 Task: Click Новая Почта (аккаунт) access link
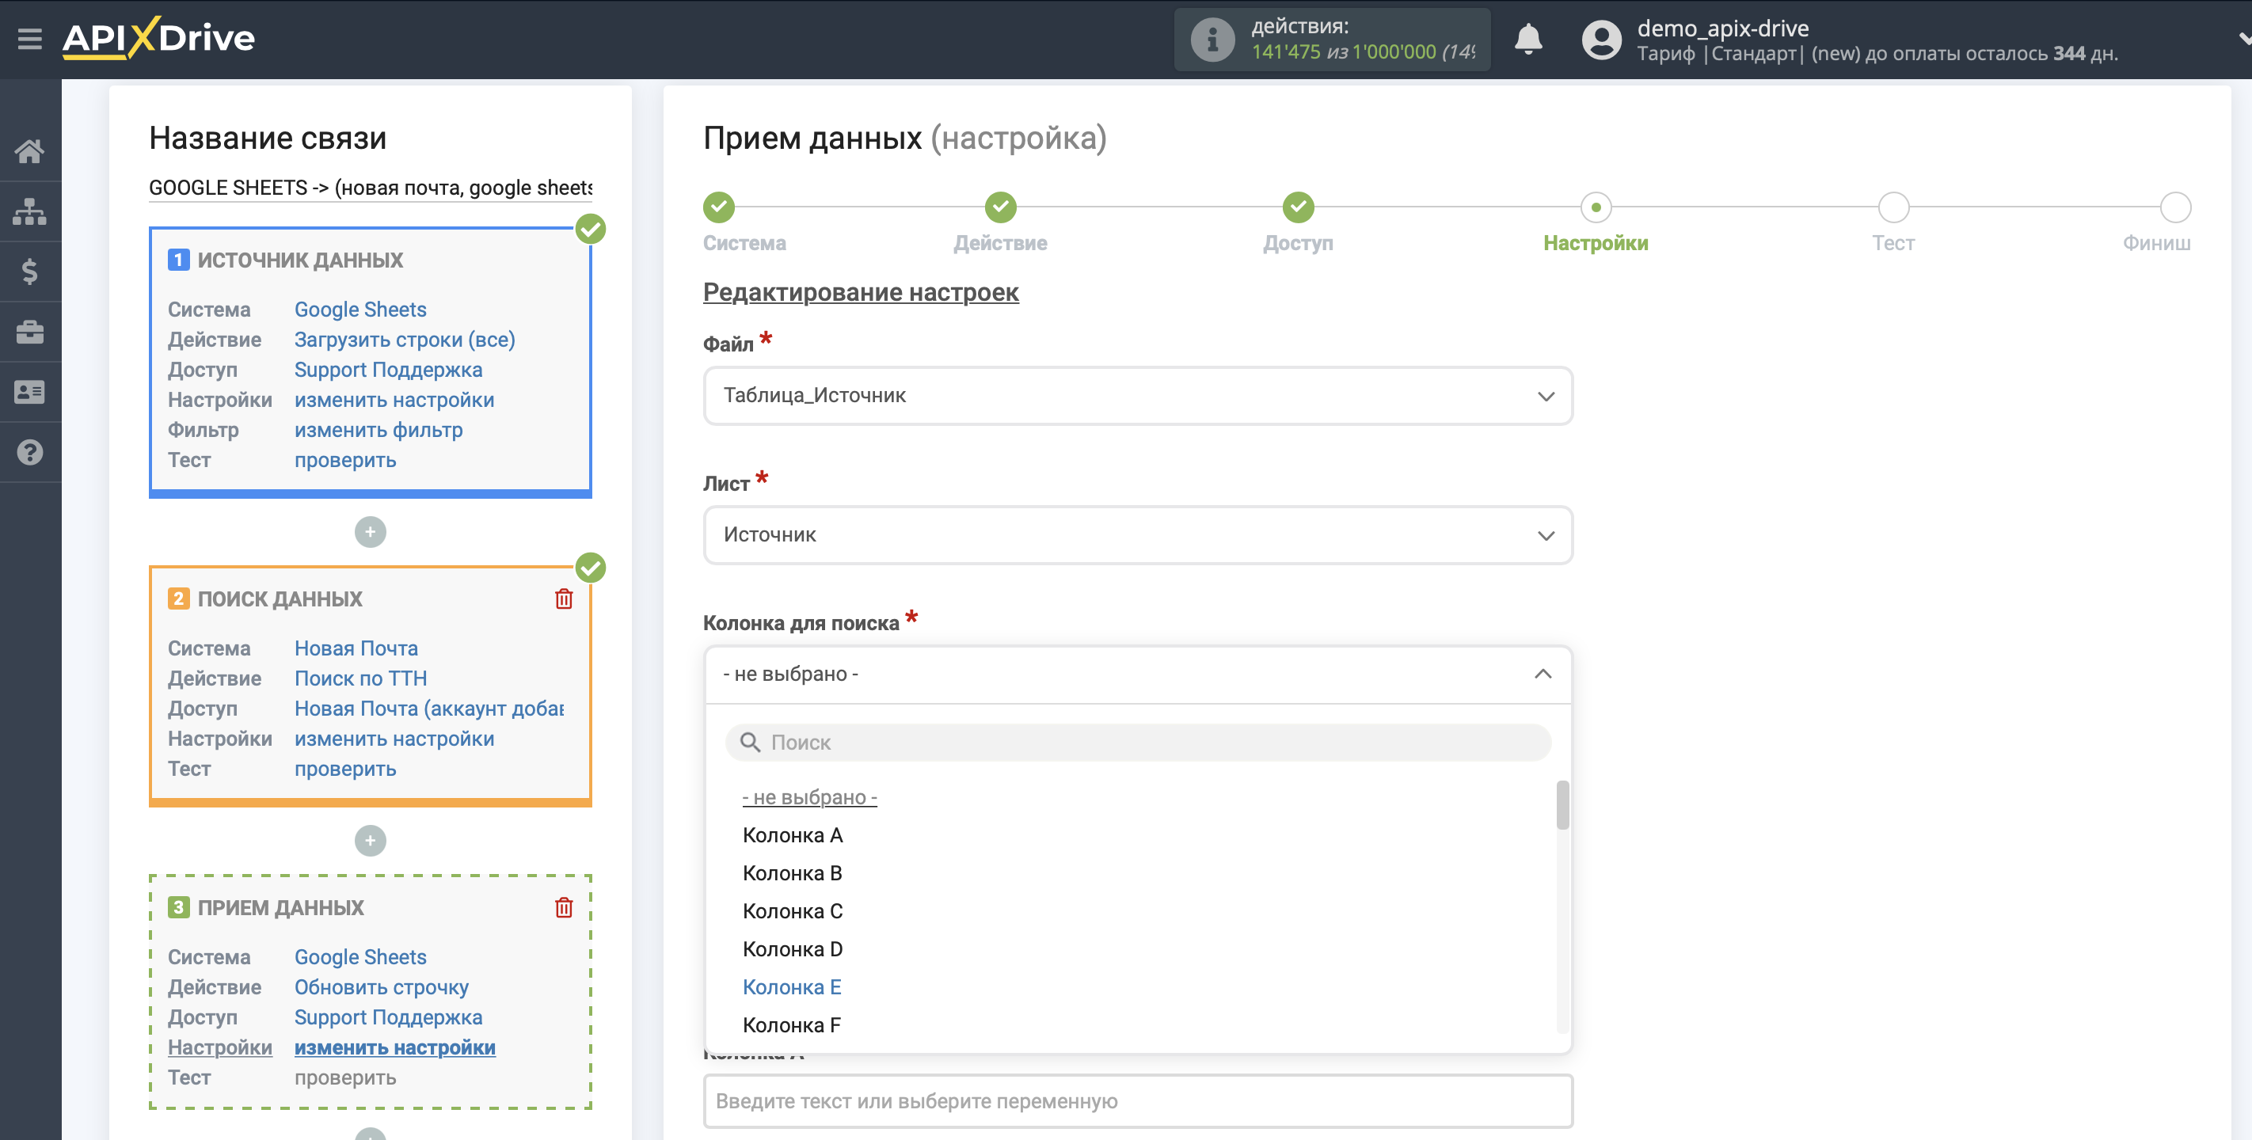(429, 708)
